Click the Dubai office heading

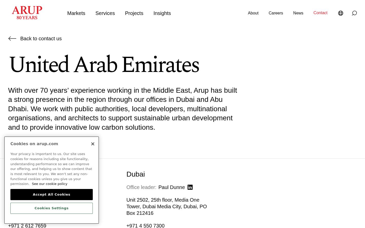[136, 174]
